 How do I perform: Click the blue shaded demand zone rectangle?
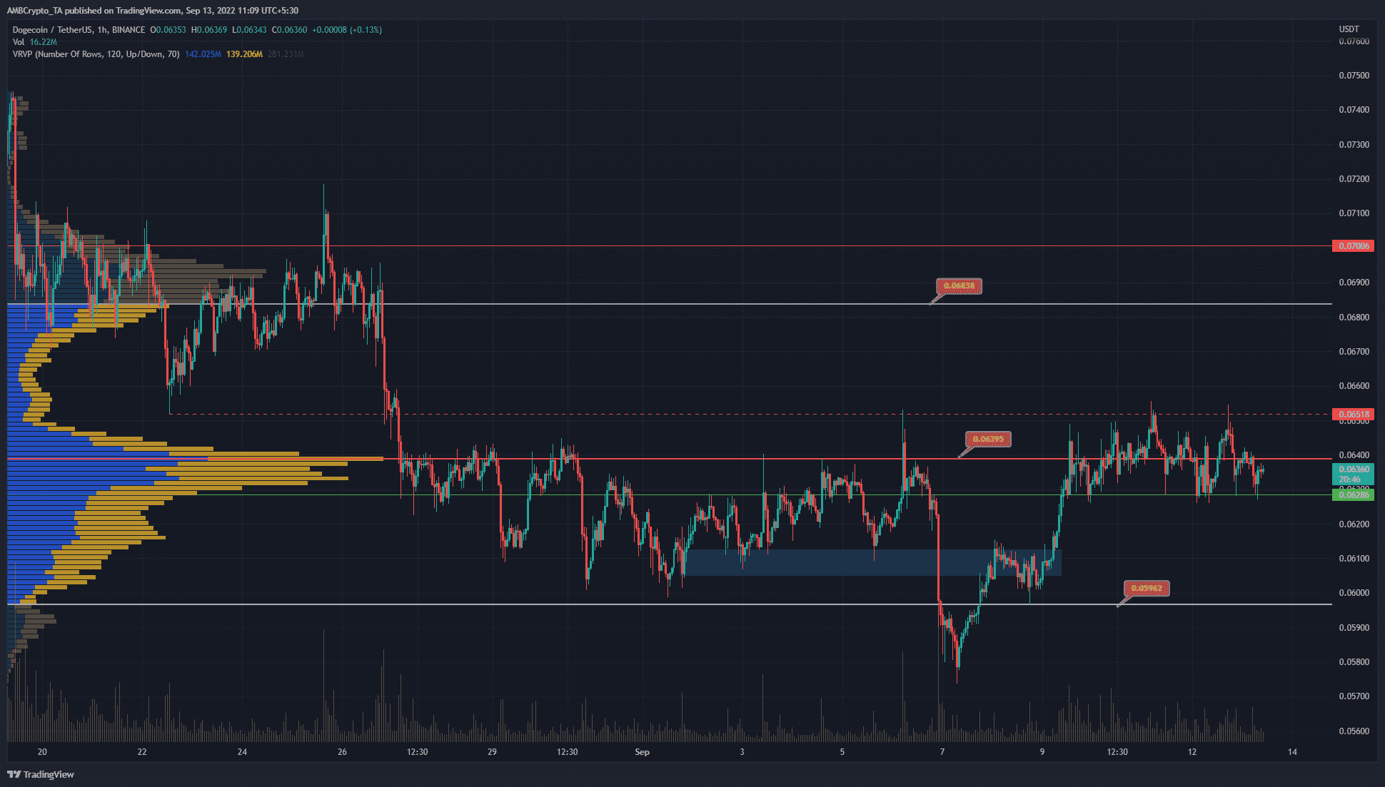[x=872, y=562]
